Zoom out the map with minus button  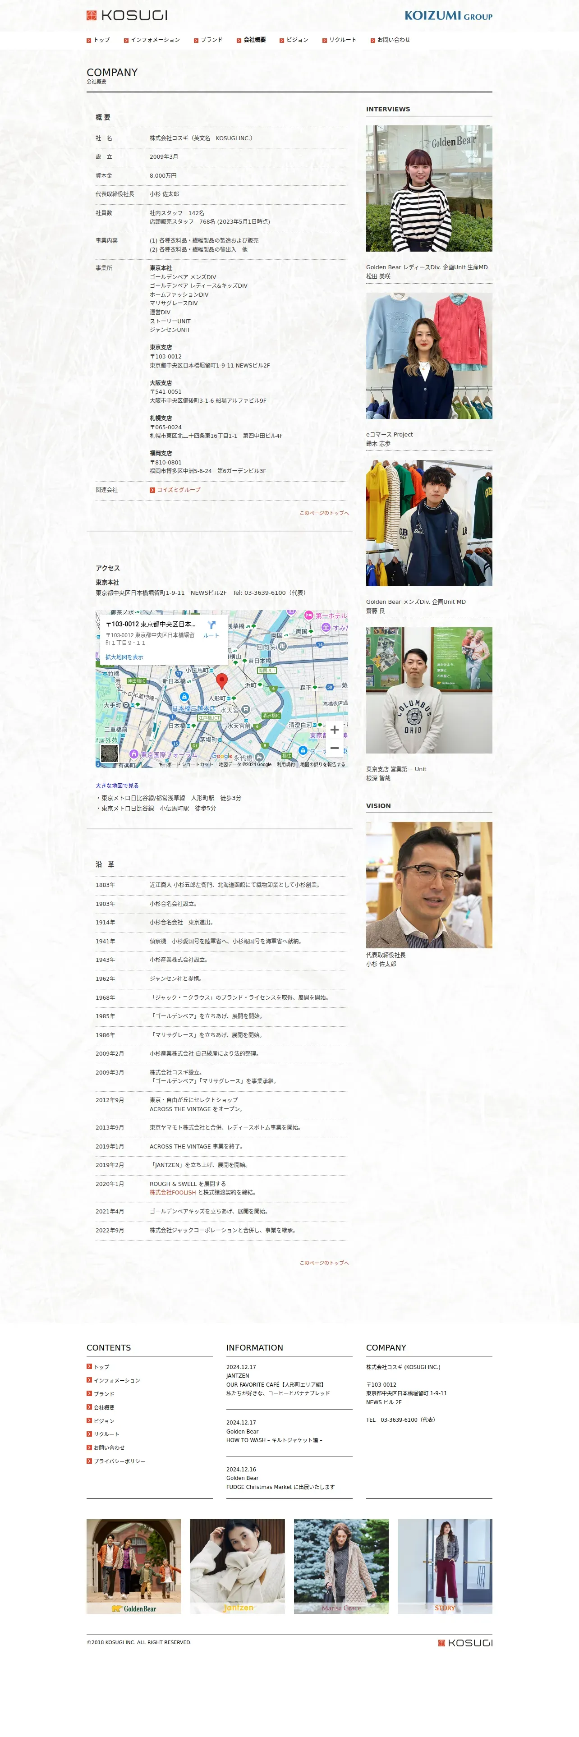tap(334, 749)
